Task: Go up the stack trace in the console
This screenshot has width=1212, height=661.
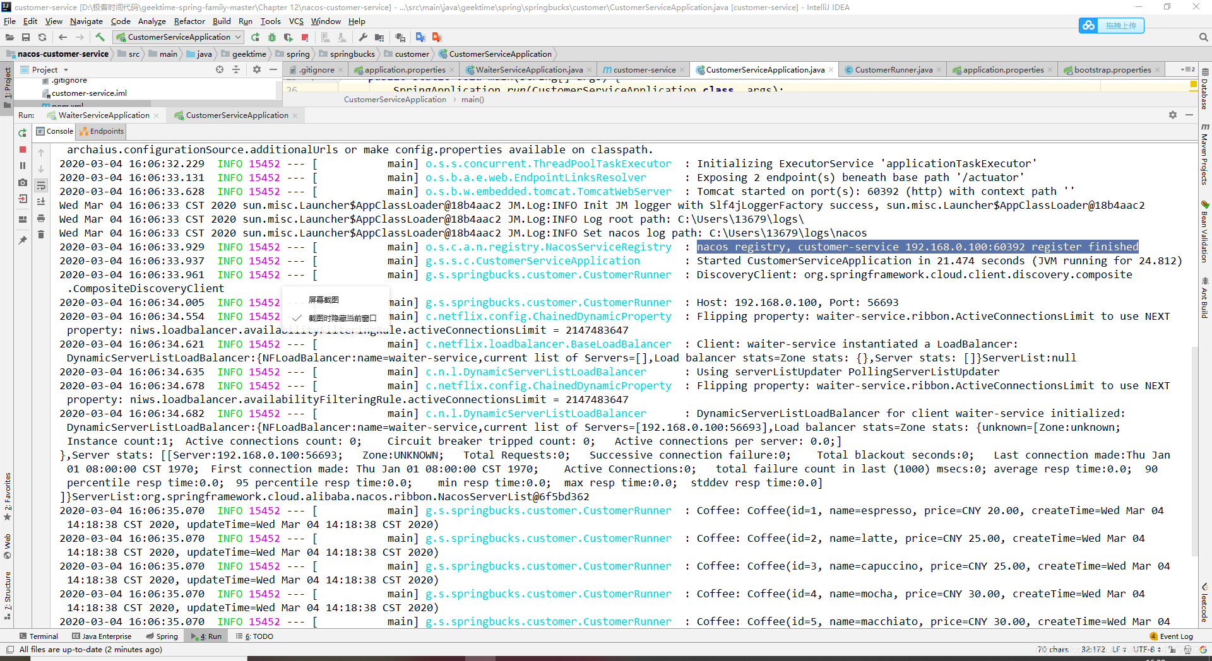Action: click(x=41, y=153)
